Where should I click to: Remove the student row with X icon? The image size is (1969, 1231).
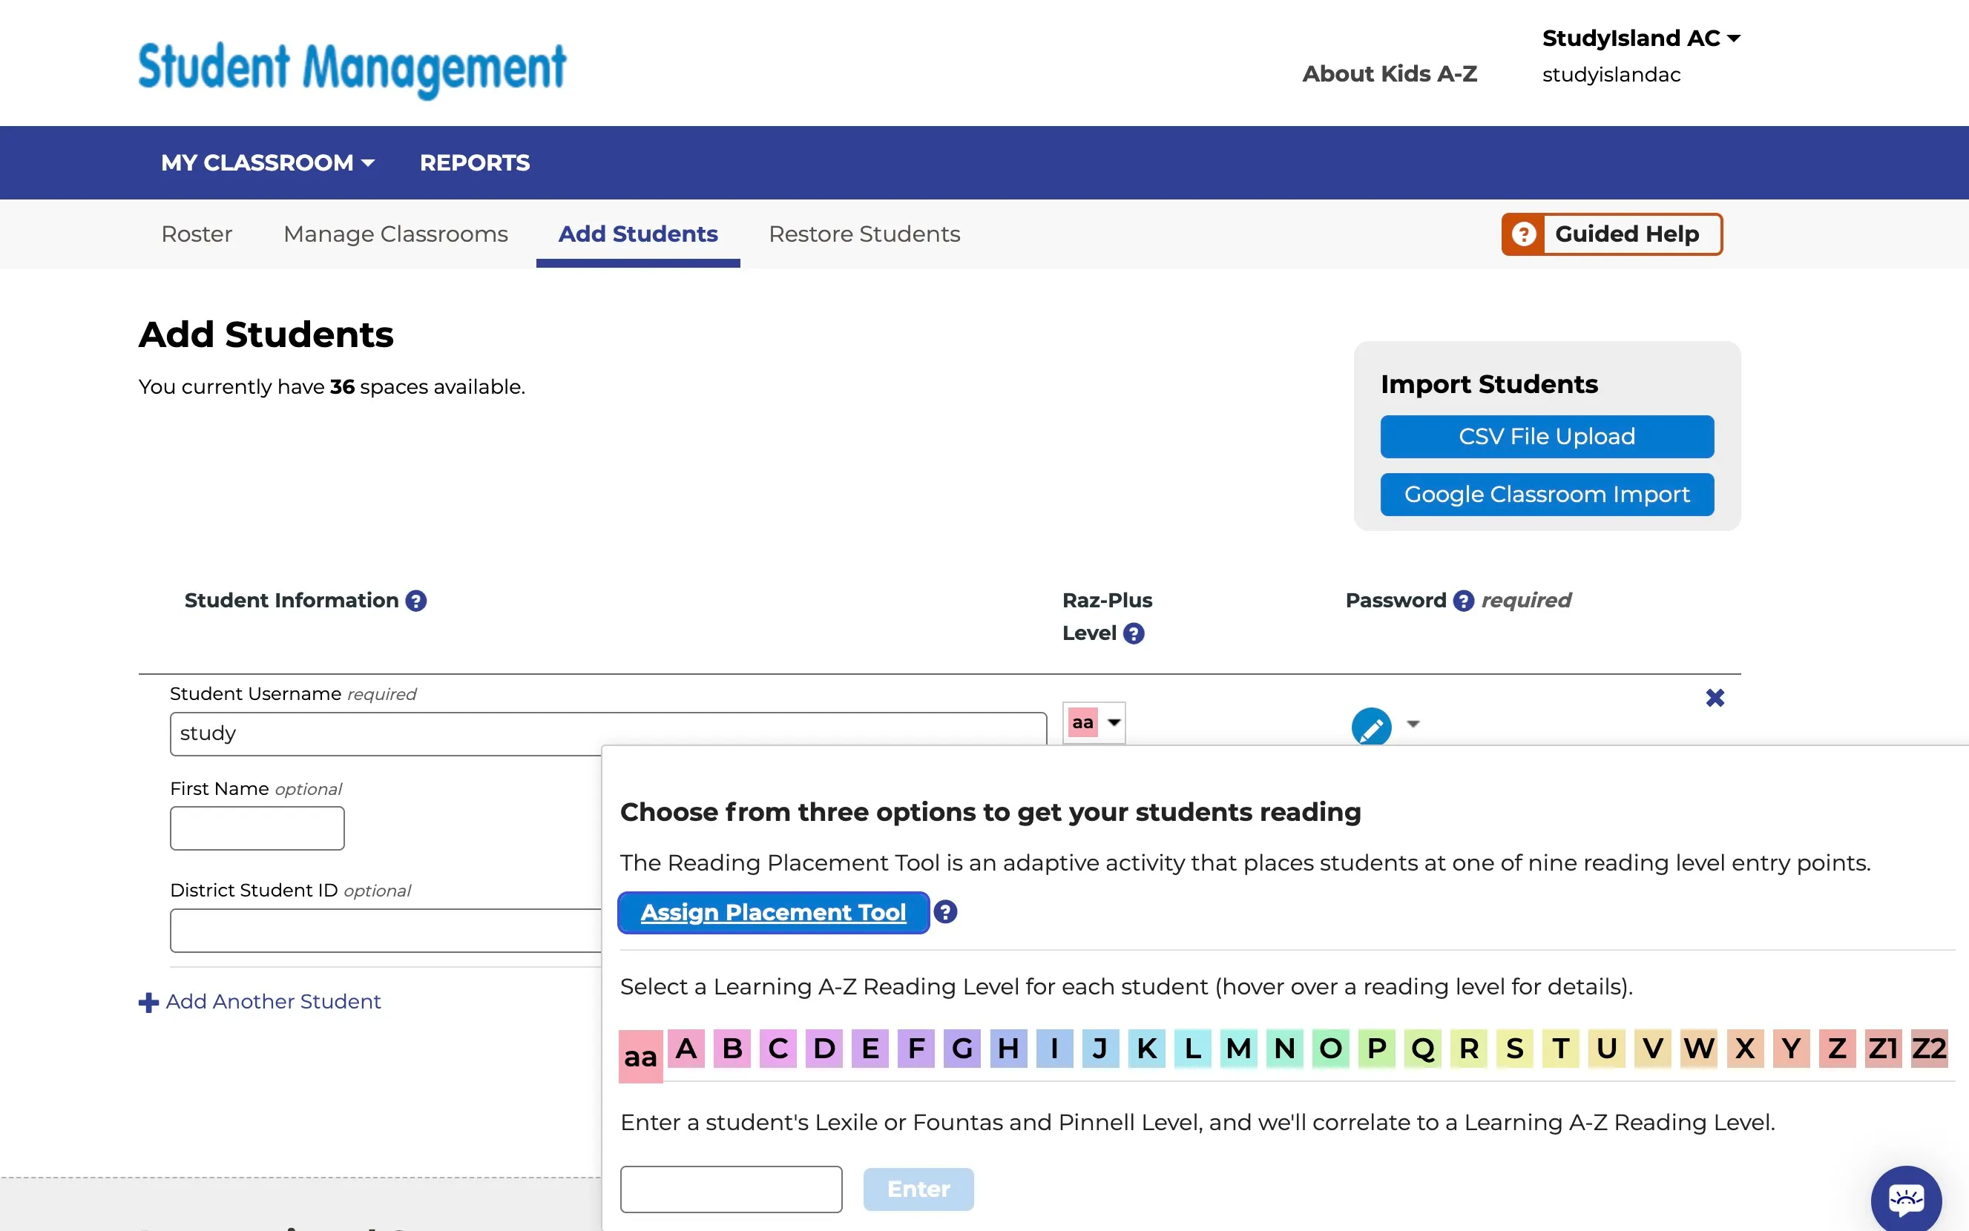point(1715,698)
